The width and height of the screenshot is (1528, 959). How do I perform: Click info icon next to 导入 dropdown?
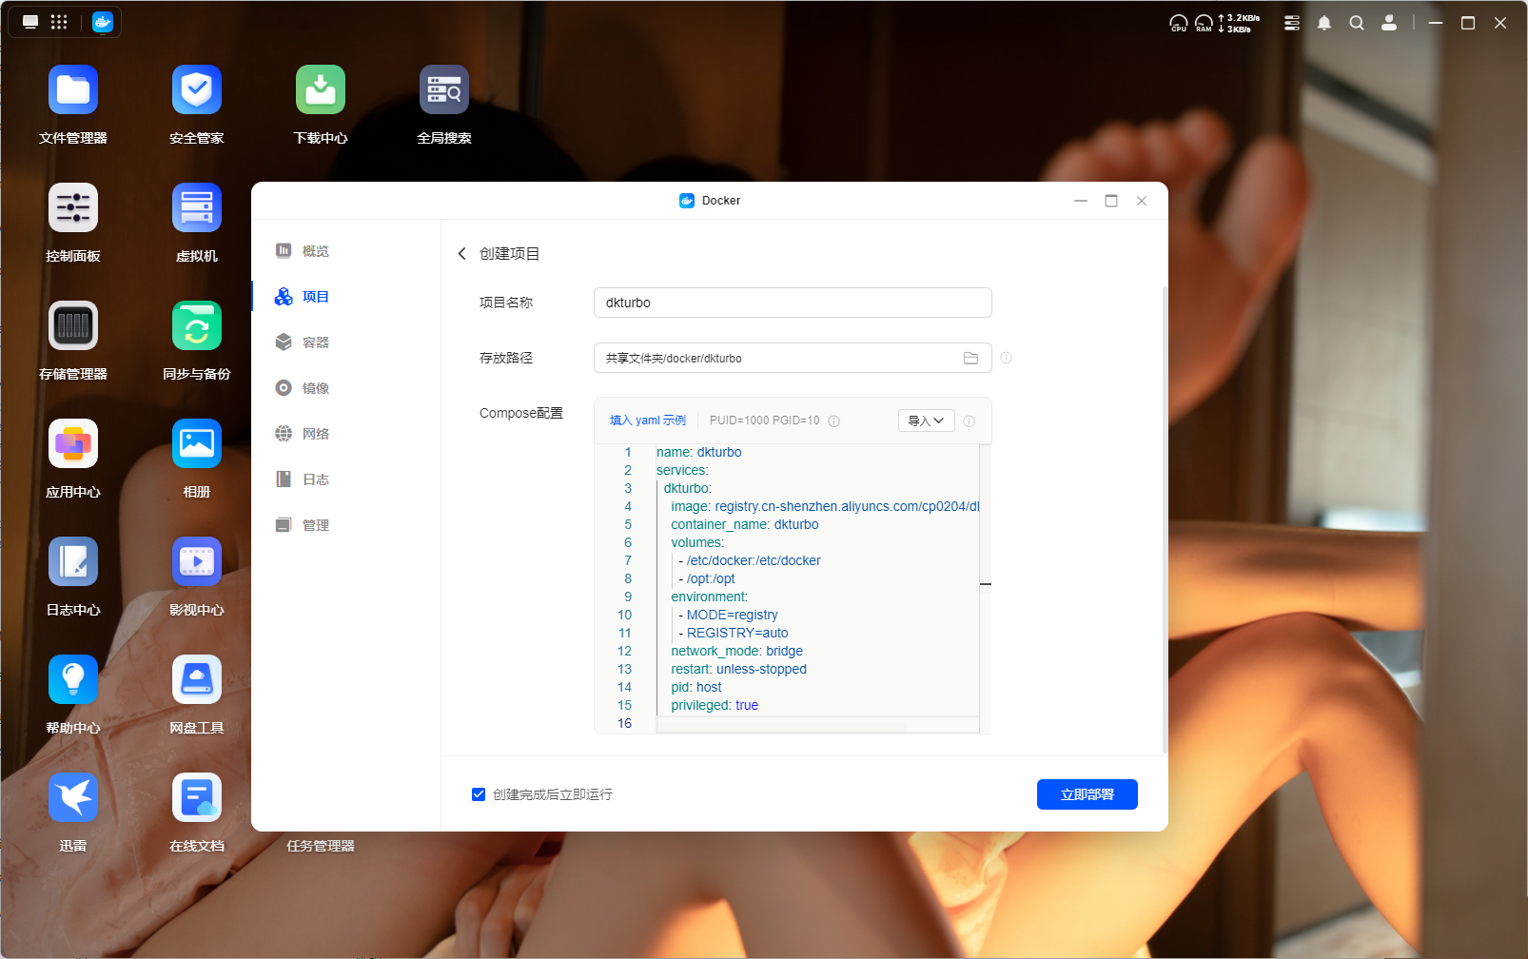(969, 421)
